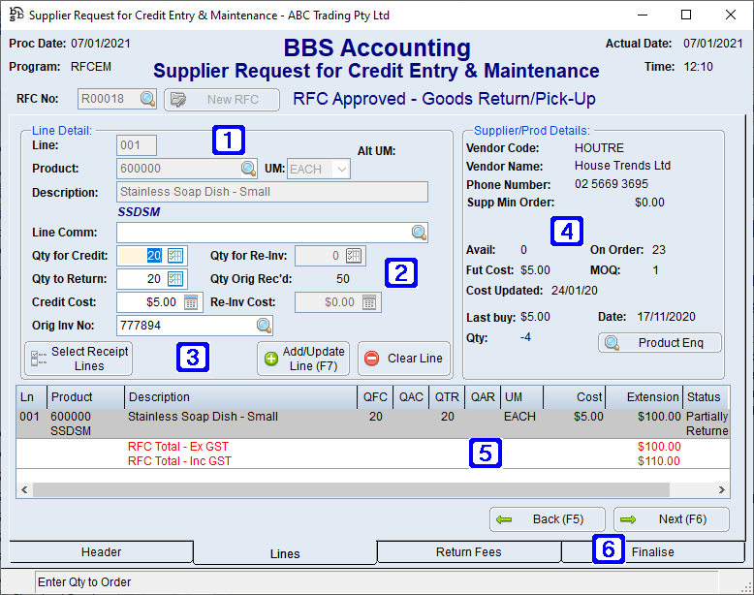Expand the UM dropdown showing EACH
The image size is (754, 595).
coord(341,170)
